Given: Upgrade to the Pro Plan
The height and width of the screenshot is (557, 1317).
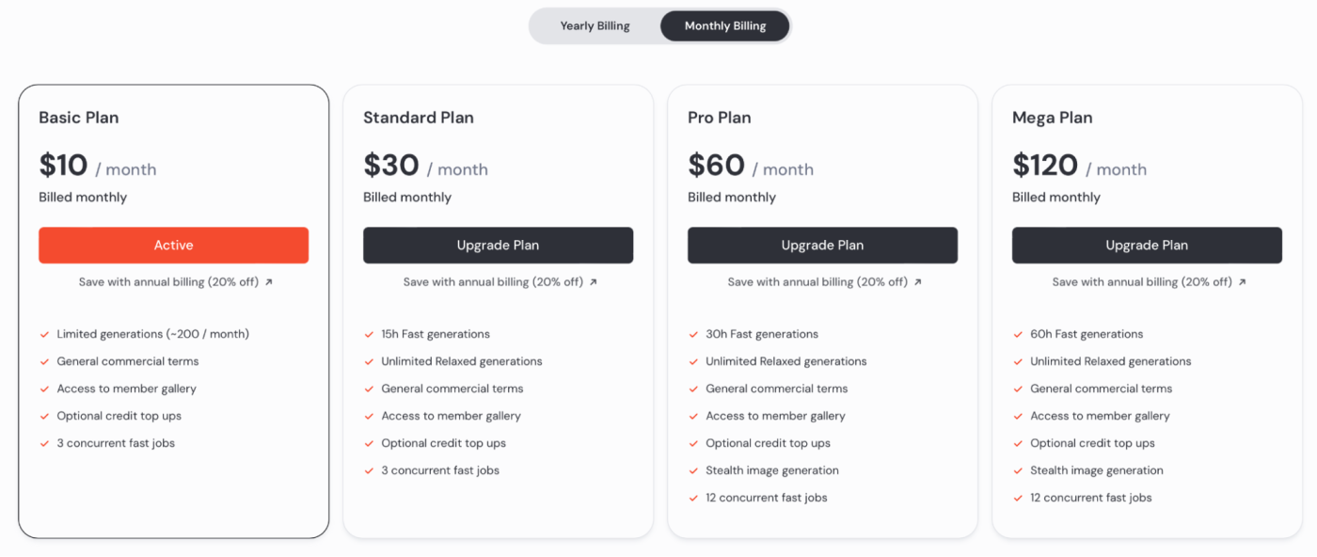Looking at the screenshot, I should pos(822,246).
